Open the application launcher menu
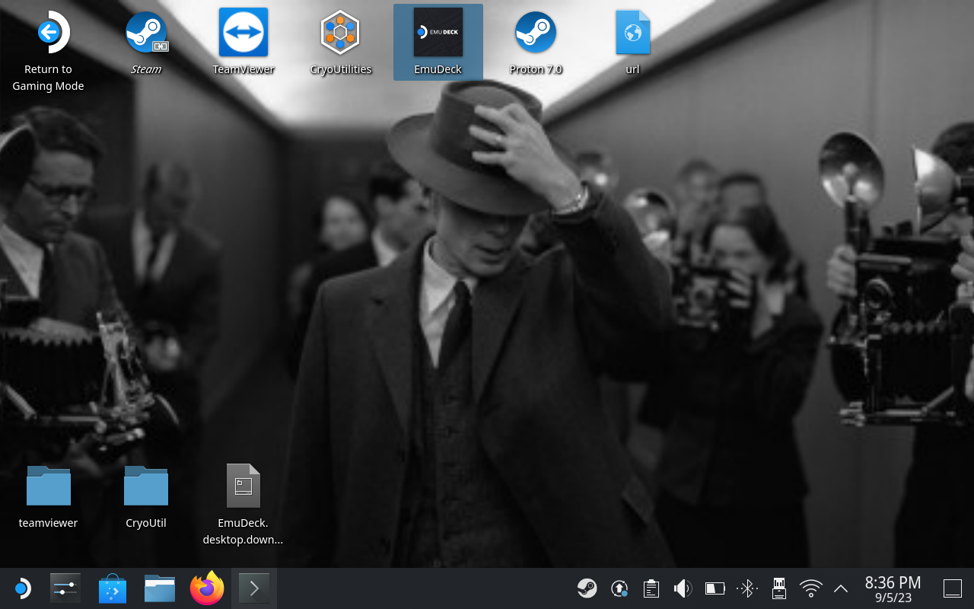 [22, 588]
